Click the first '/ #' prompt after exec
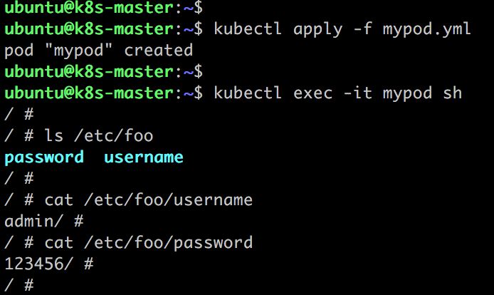This screenshot has height=295, width=494. click(x=19, y=115)
